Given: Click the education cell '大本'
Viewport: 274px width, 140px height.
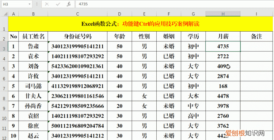Looking at the screenshot, I should (193, 96).
